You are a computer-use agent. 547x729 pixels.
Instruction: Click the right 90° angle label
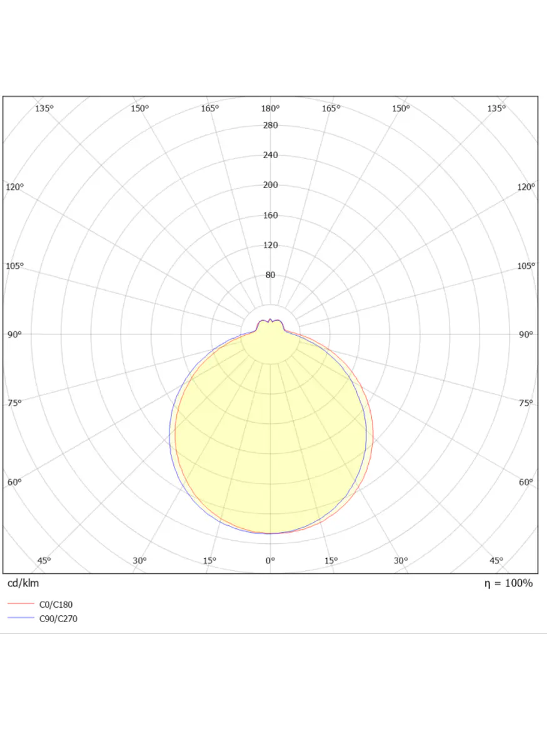tap(525, 334)
